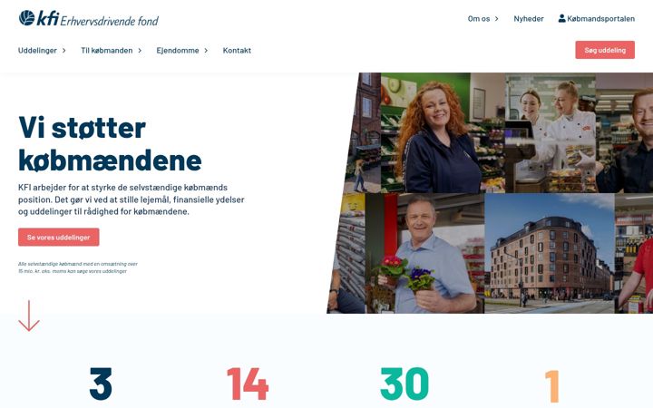
Task: Open the Uddelinger menu item
Action: 37,51
